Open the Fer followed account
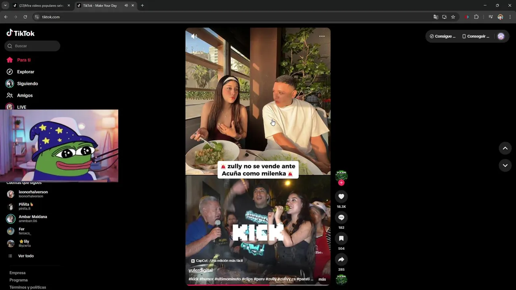 click(19, 231)
